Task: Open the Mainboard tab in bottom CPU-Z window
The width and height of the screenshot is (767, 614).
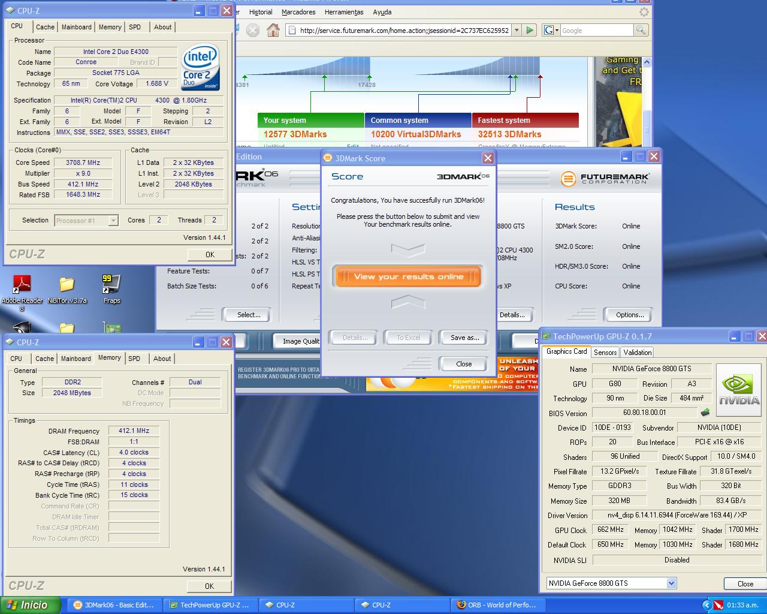Action: click(x=76, y=359)
